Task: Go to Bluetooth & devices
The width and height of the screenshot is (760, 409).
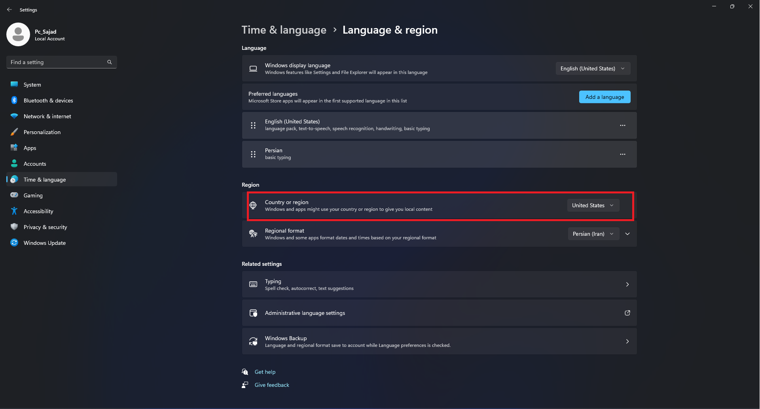Action: (62, 100)
